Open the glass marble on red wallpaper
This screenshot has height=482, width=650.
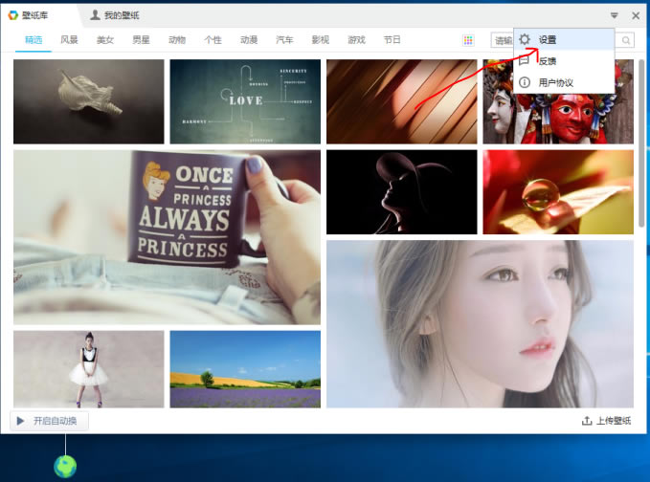click(558, 192)
